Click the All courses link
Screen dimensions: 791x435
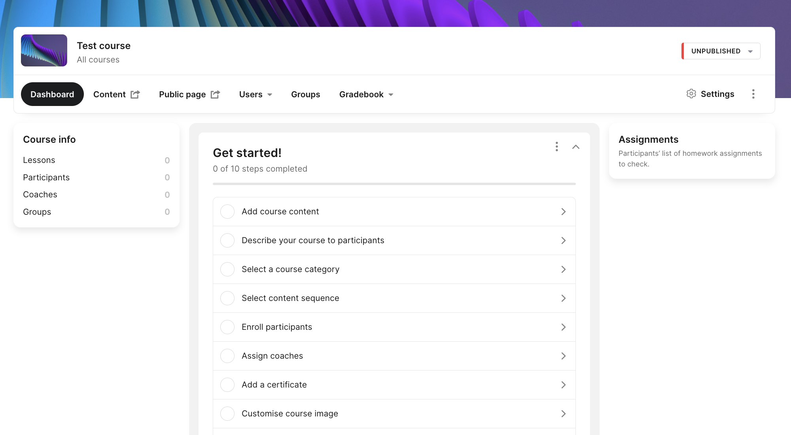point(98,60)
